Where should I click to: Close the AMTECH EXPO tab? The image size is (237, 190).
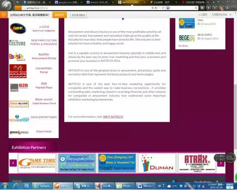[144, 3]
